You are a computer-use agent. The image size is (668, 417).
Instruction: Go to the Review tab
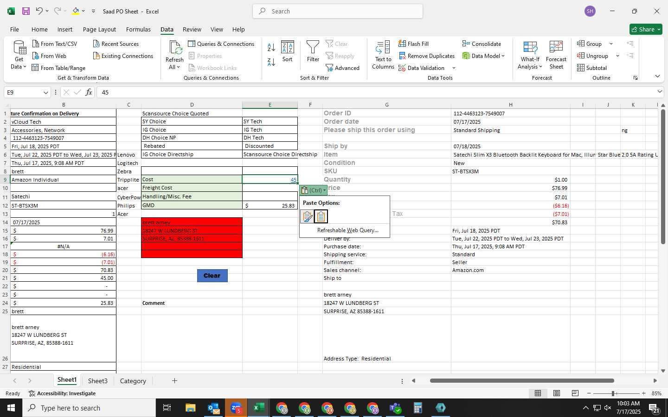pos(192,29)
